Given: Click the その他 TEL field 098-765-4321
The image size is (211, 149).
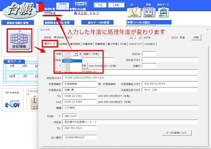Looking at the screenshot, I should tap(80, 128).
